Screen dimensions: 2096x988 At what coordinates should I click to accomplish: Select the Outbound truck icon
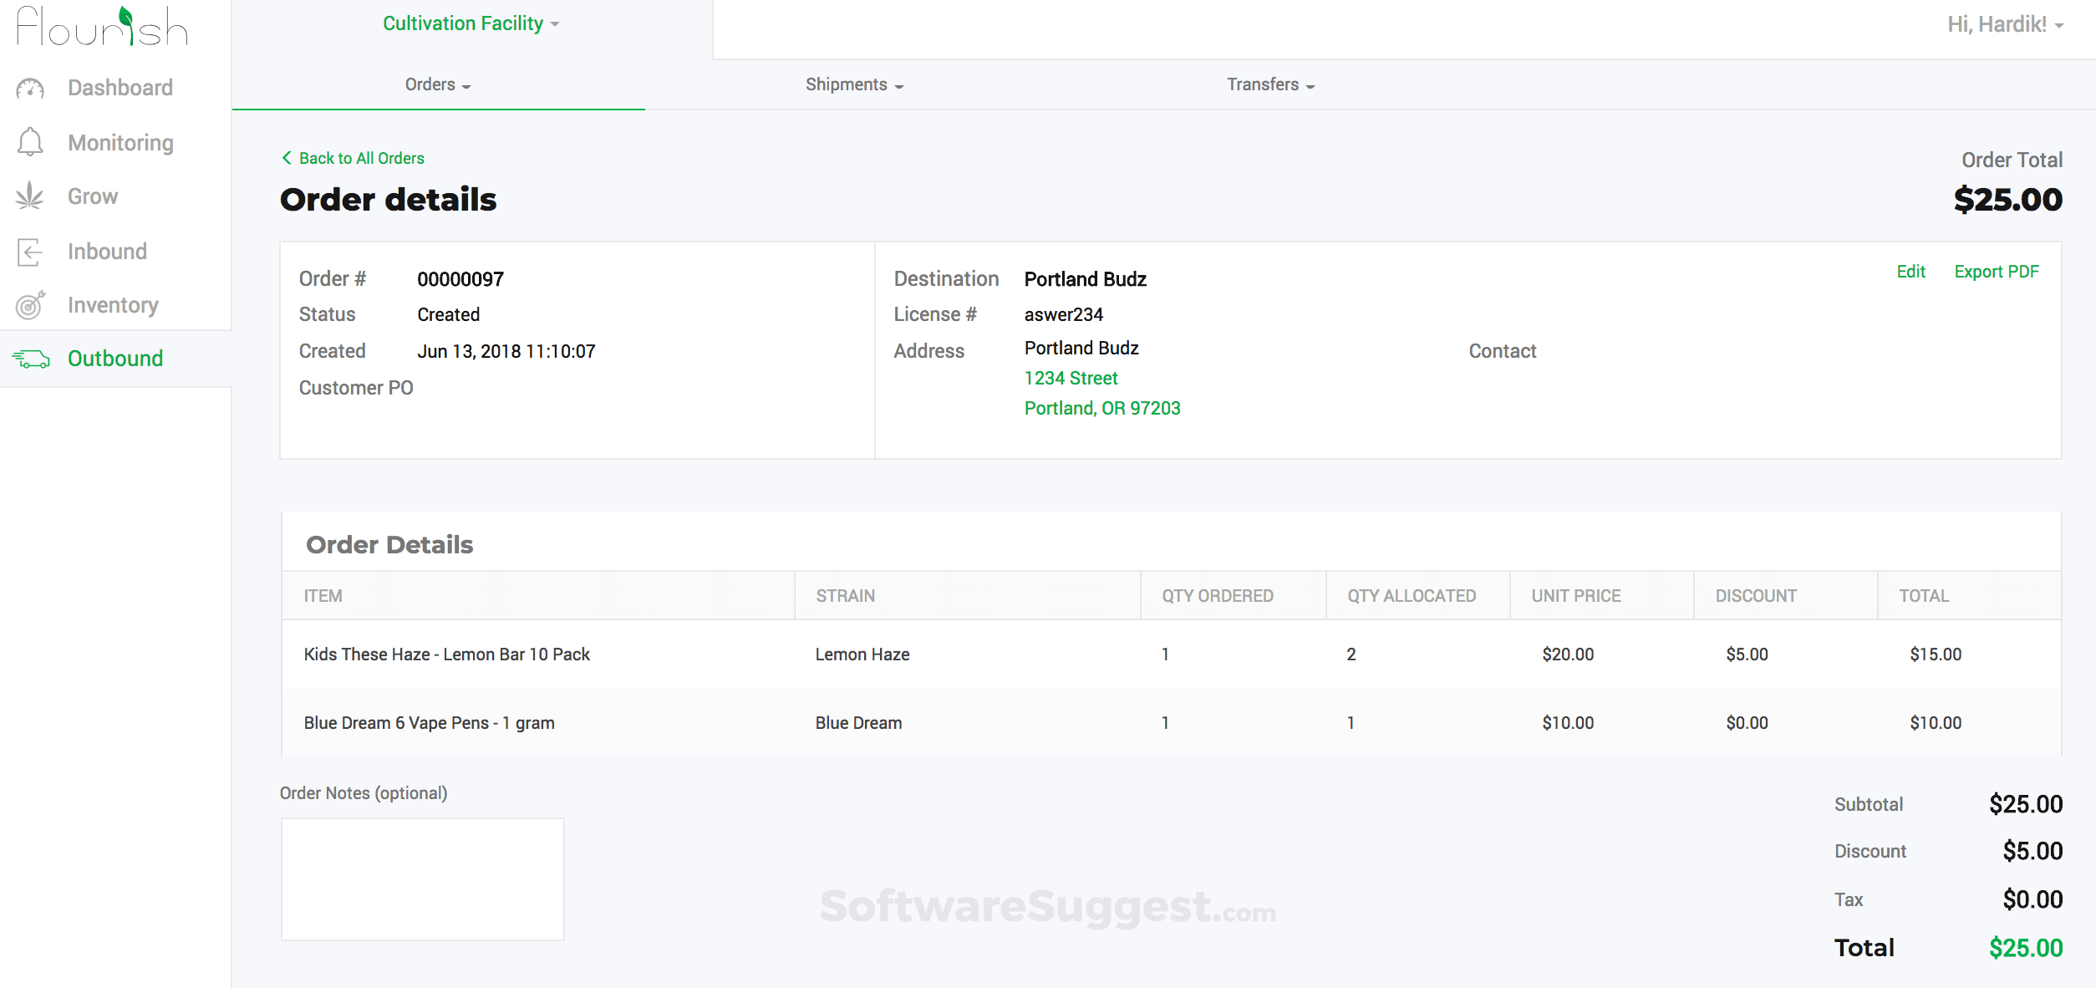[x=32, y=358]
